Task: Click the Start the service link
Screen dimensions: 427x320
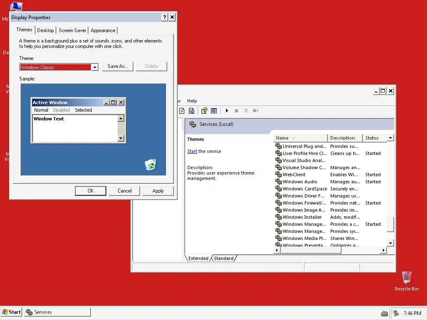Action: point(192,151)
